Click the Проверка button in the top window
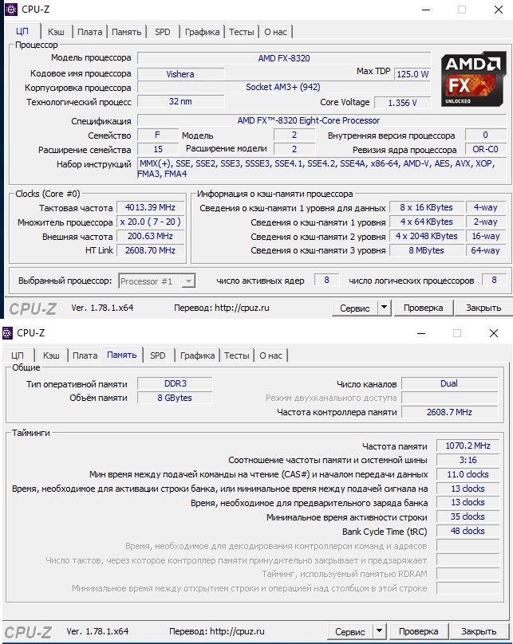 (x=423, y=308)
